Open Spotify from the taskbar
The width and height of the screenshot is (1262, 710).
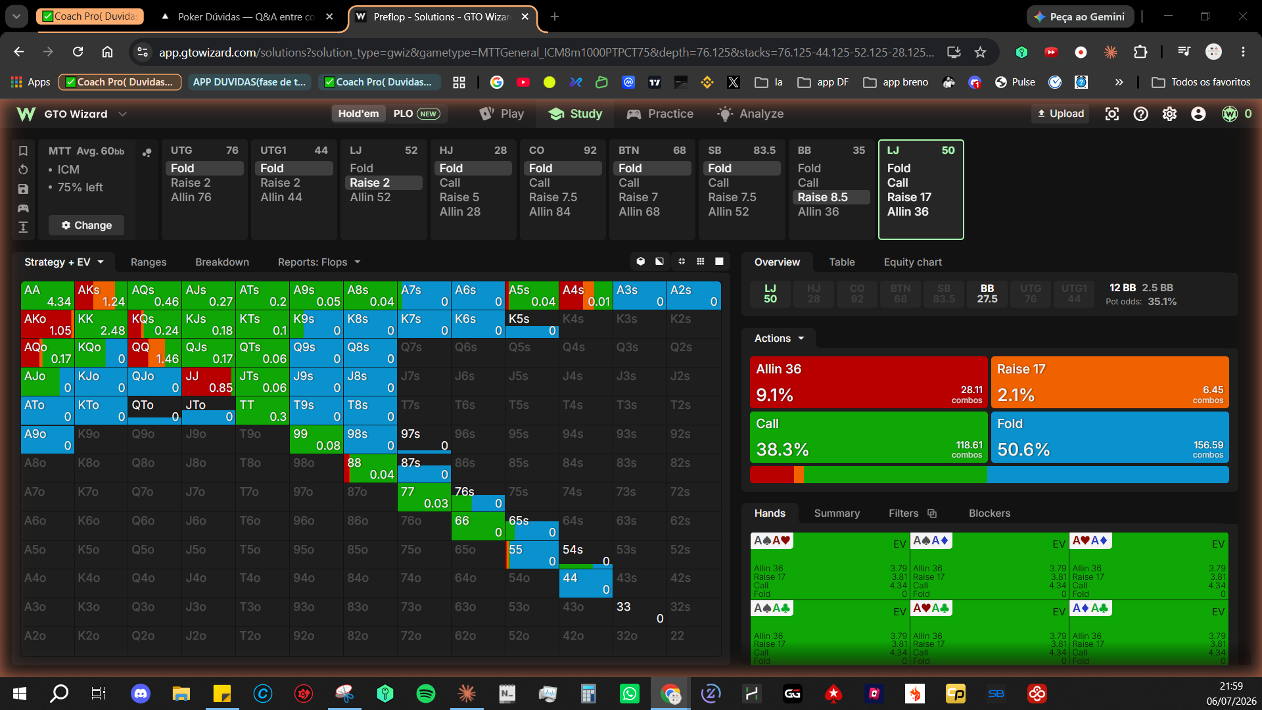pyautogui.click(x=426, y=693)
